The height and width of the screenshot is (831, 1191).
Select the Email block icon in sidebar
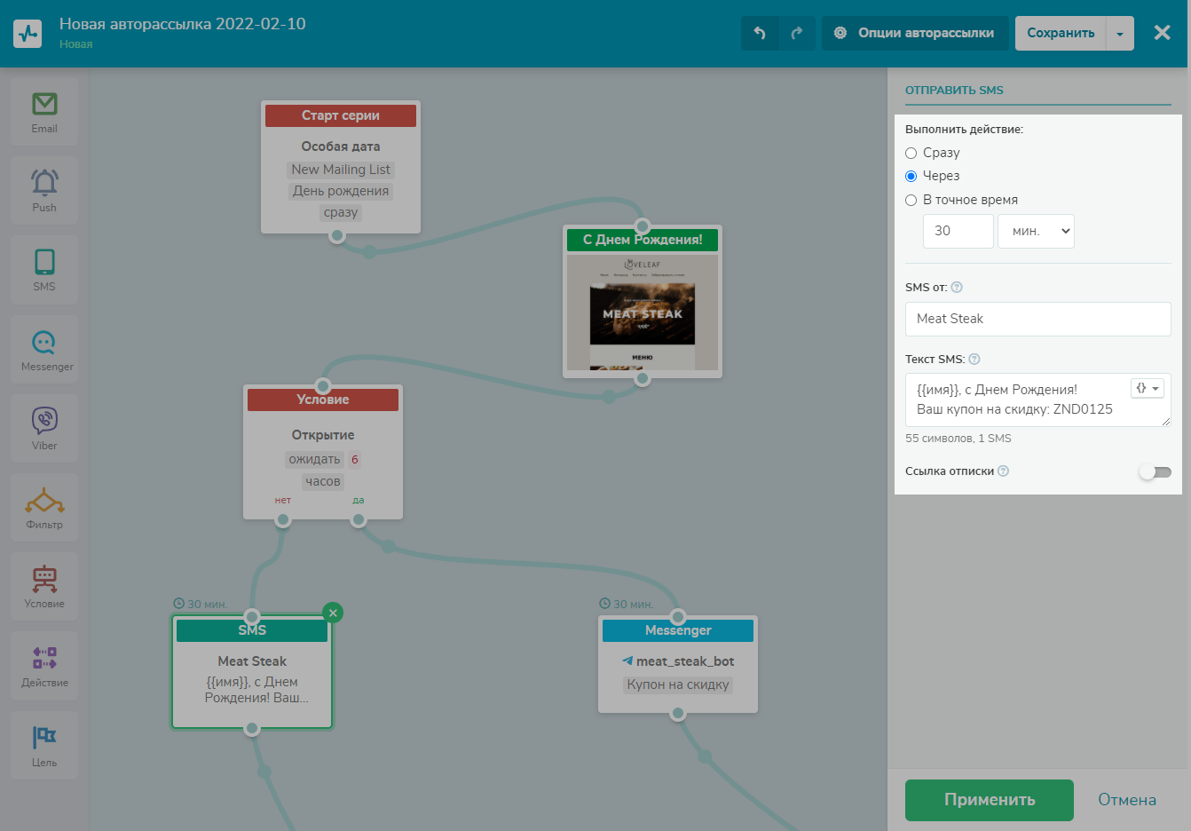44,111
